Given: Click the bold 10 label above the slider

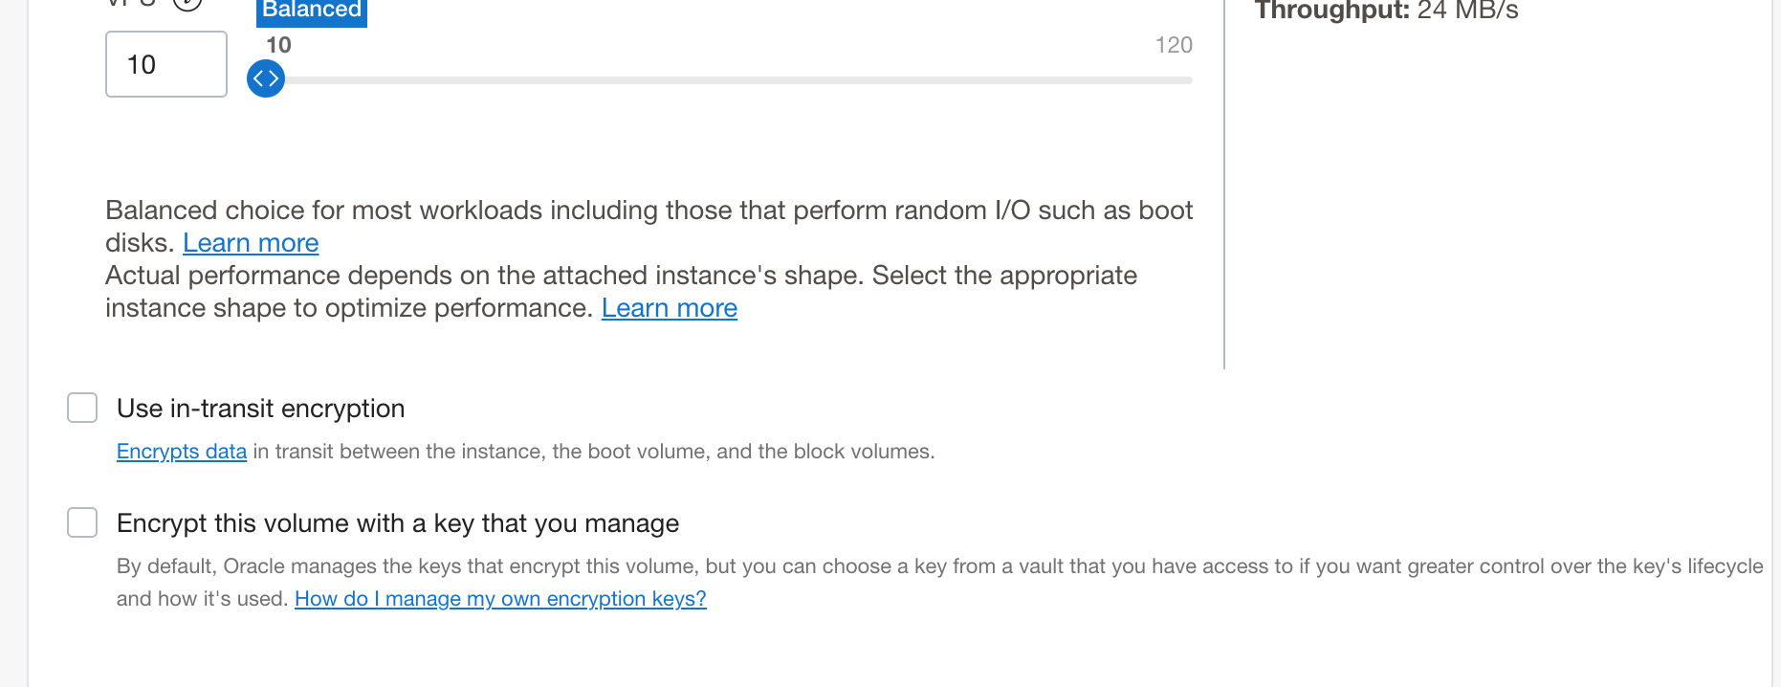Looking at the screenshot, I should tap(278, 45).
